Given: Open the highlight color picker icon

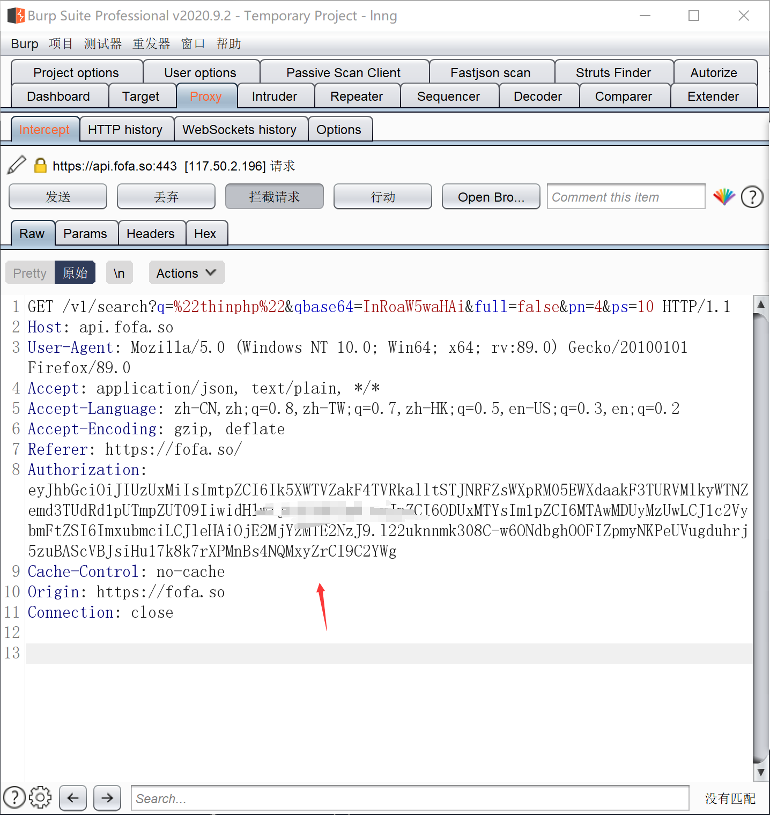Looking at the screenshot, I should point(724,197).
